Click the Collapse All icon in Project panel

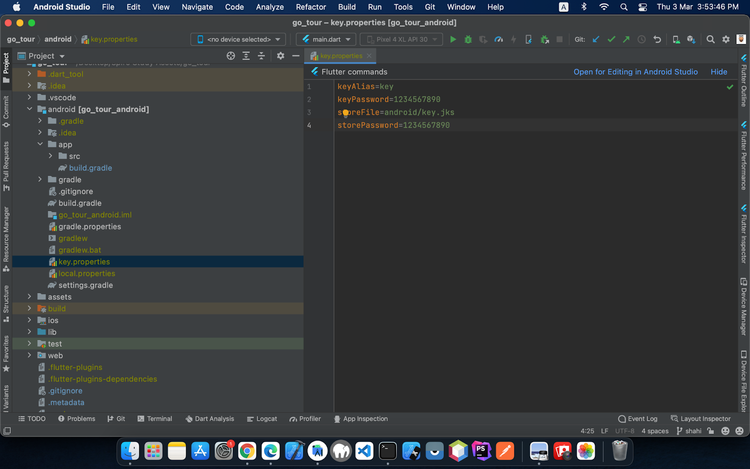262,56
